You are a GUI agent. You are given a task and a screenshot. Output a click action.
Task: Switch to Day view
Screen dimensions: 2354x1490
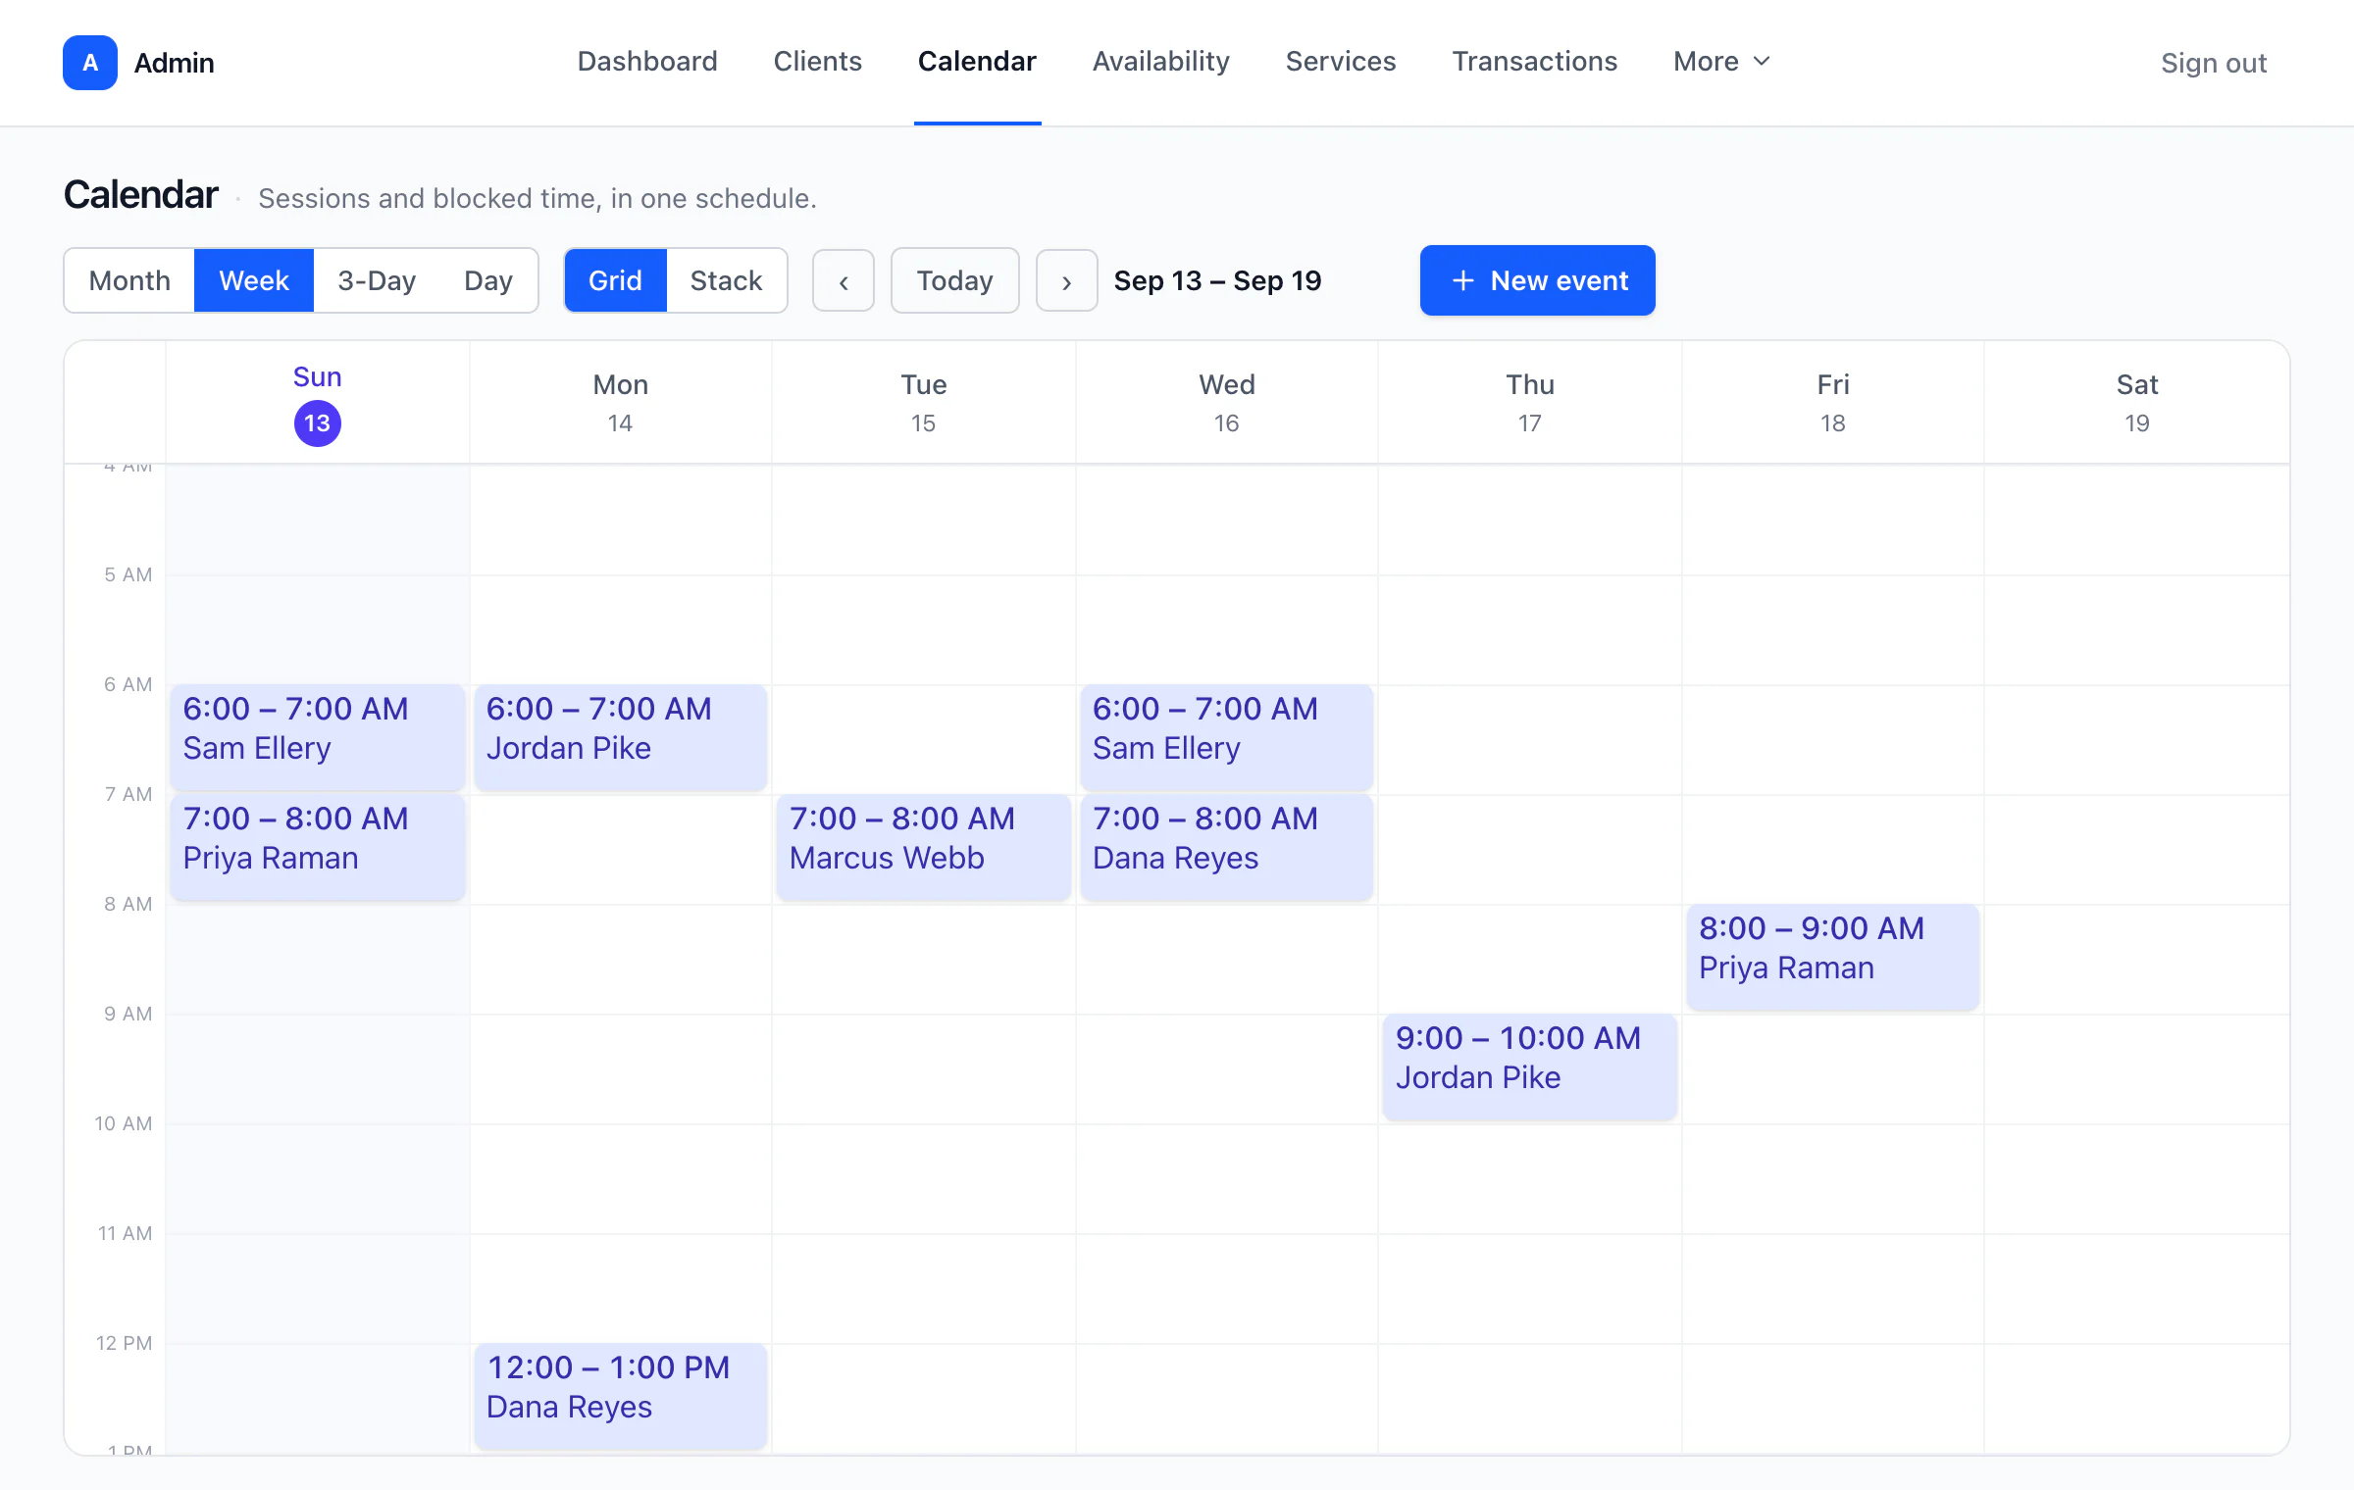tap(488, 280)
